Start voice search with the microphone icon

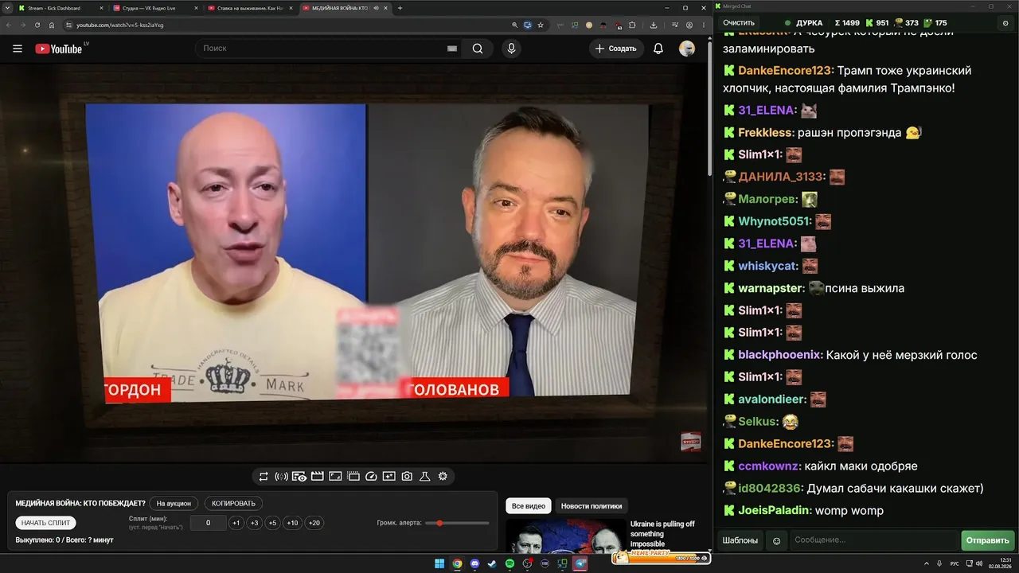pyautogui.click(x=511, y=49)
